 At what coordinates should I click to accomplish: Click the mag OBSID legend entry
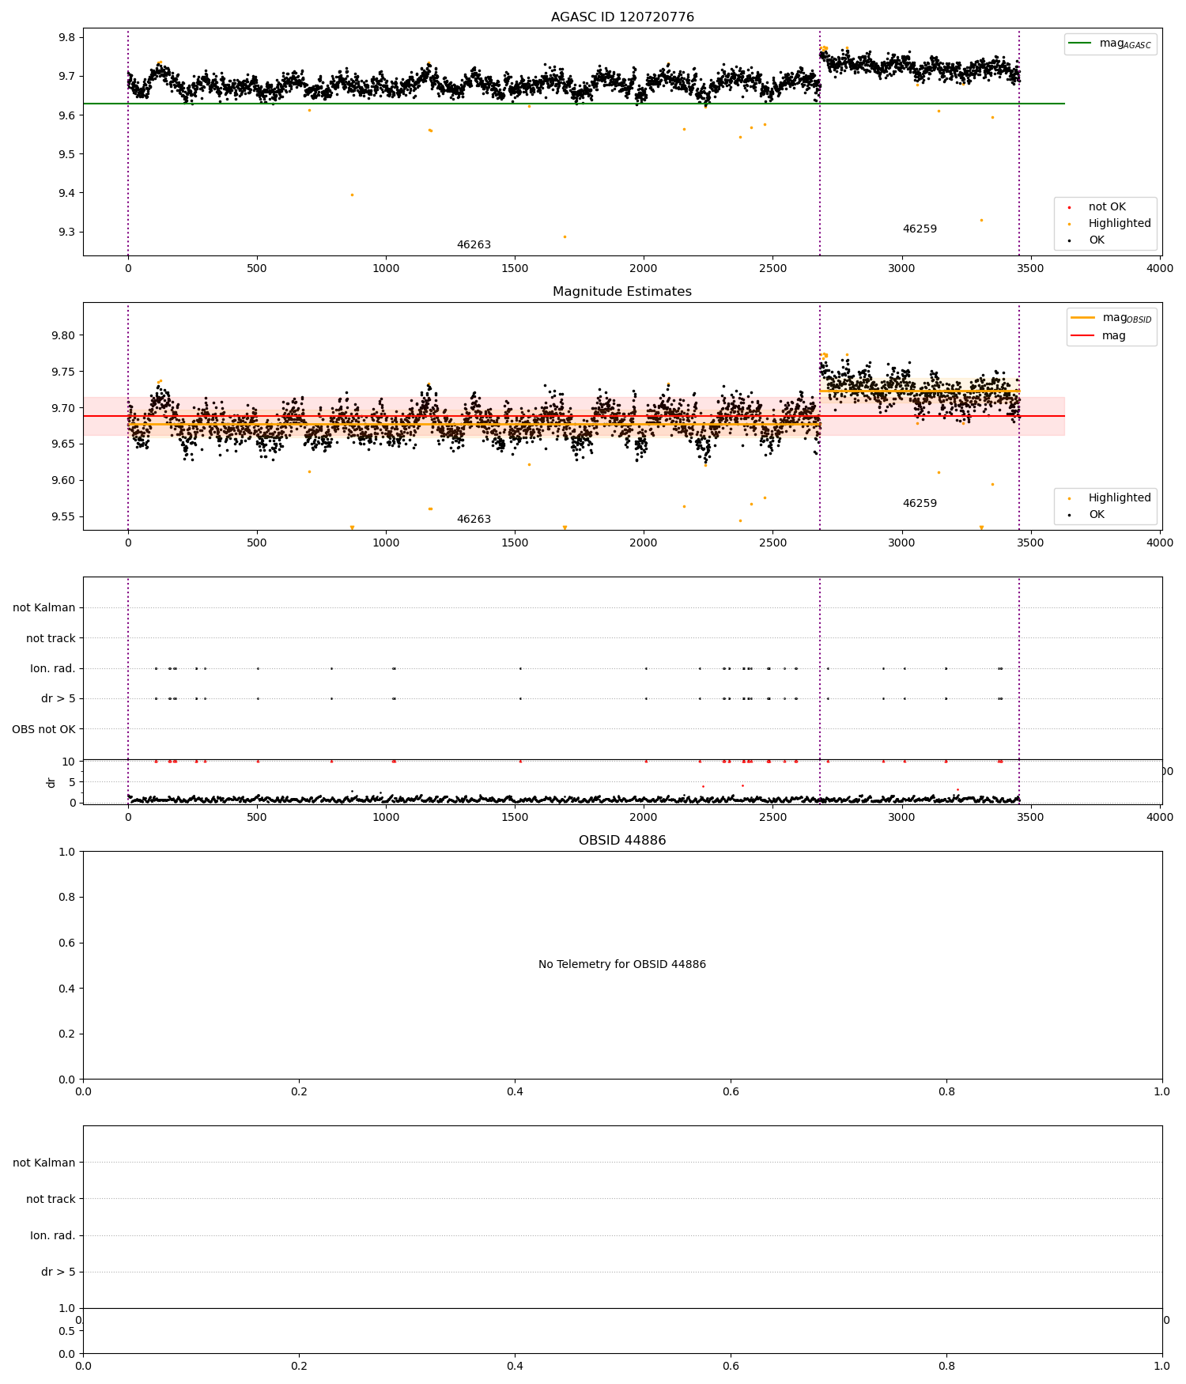[1111, 318]
